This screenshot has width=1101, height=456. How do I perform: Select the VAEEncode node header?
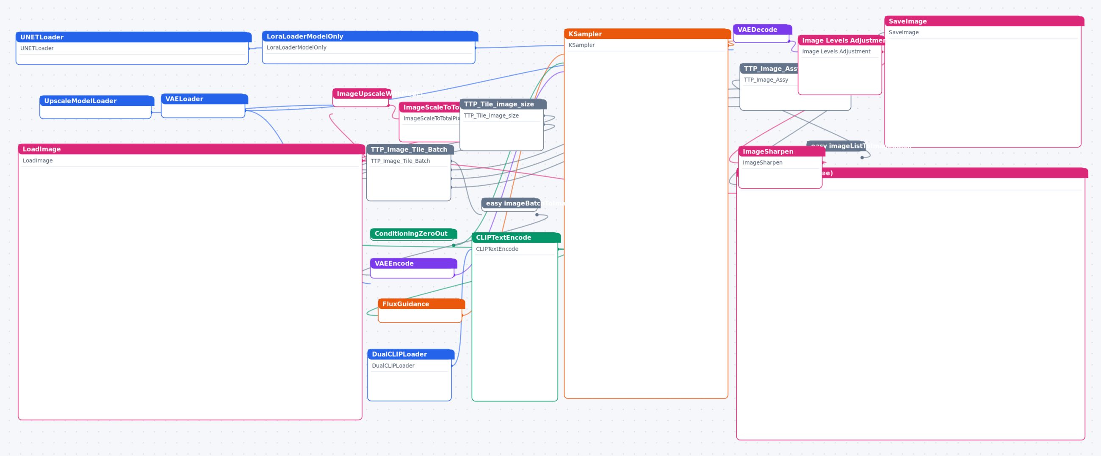[413, 264]
